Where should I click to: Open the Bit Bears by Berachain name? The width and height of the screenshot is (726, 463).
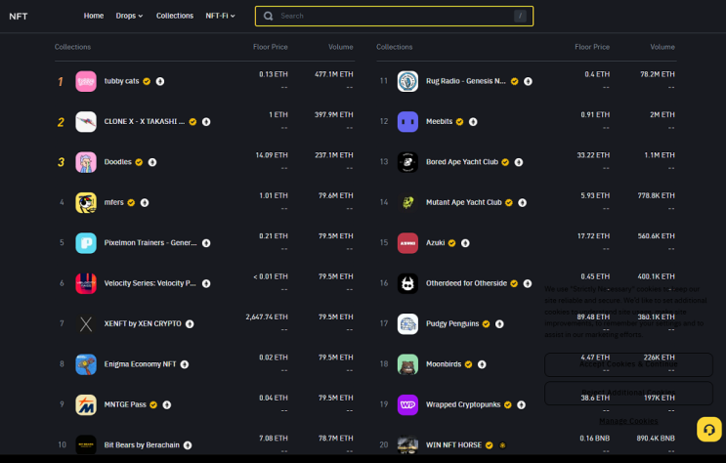click(x=142, y=445)
